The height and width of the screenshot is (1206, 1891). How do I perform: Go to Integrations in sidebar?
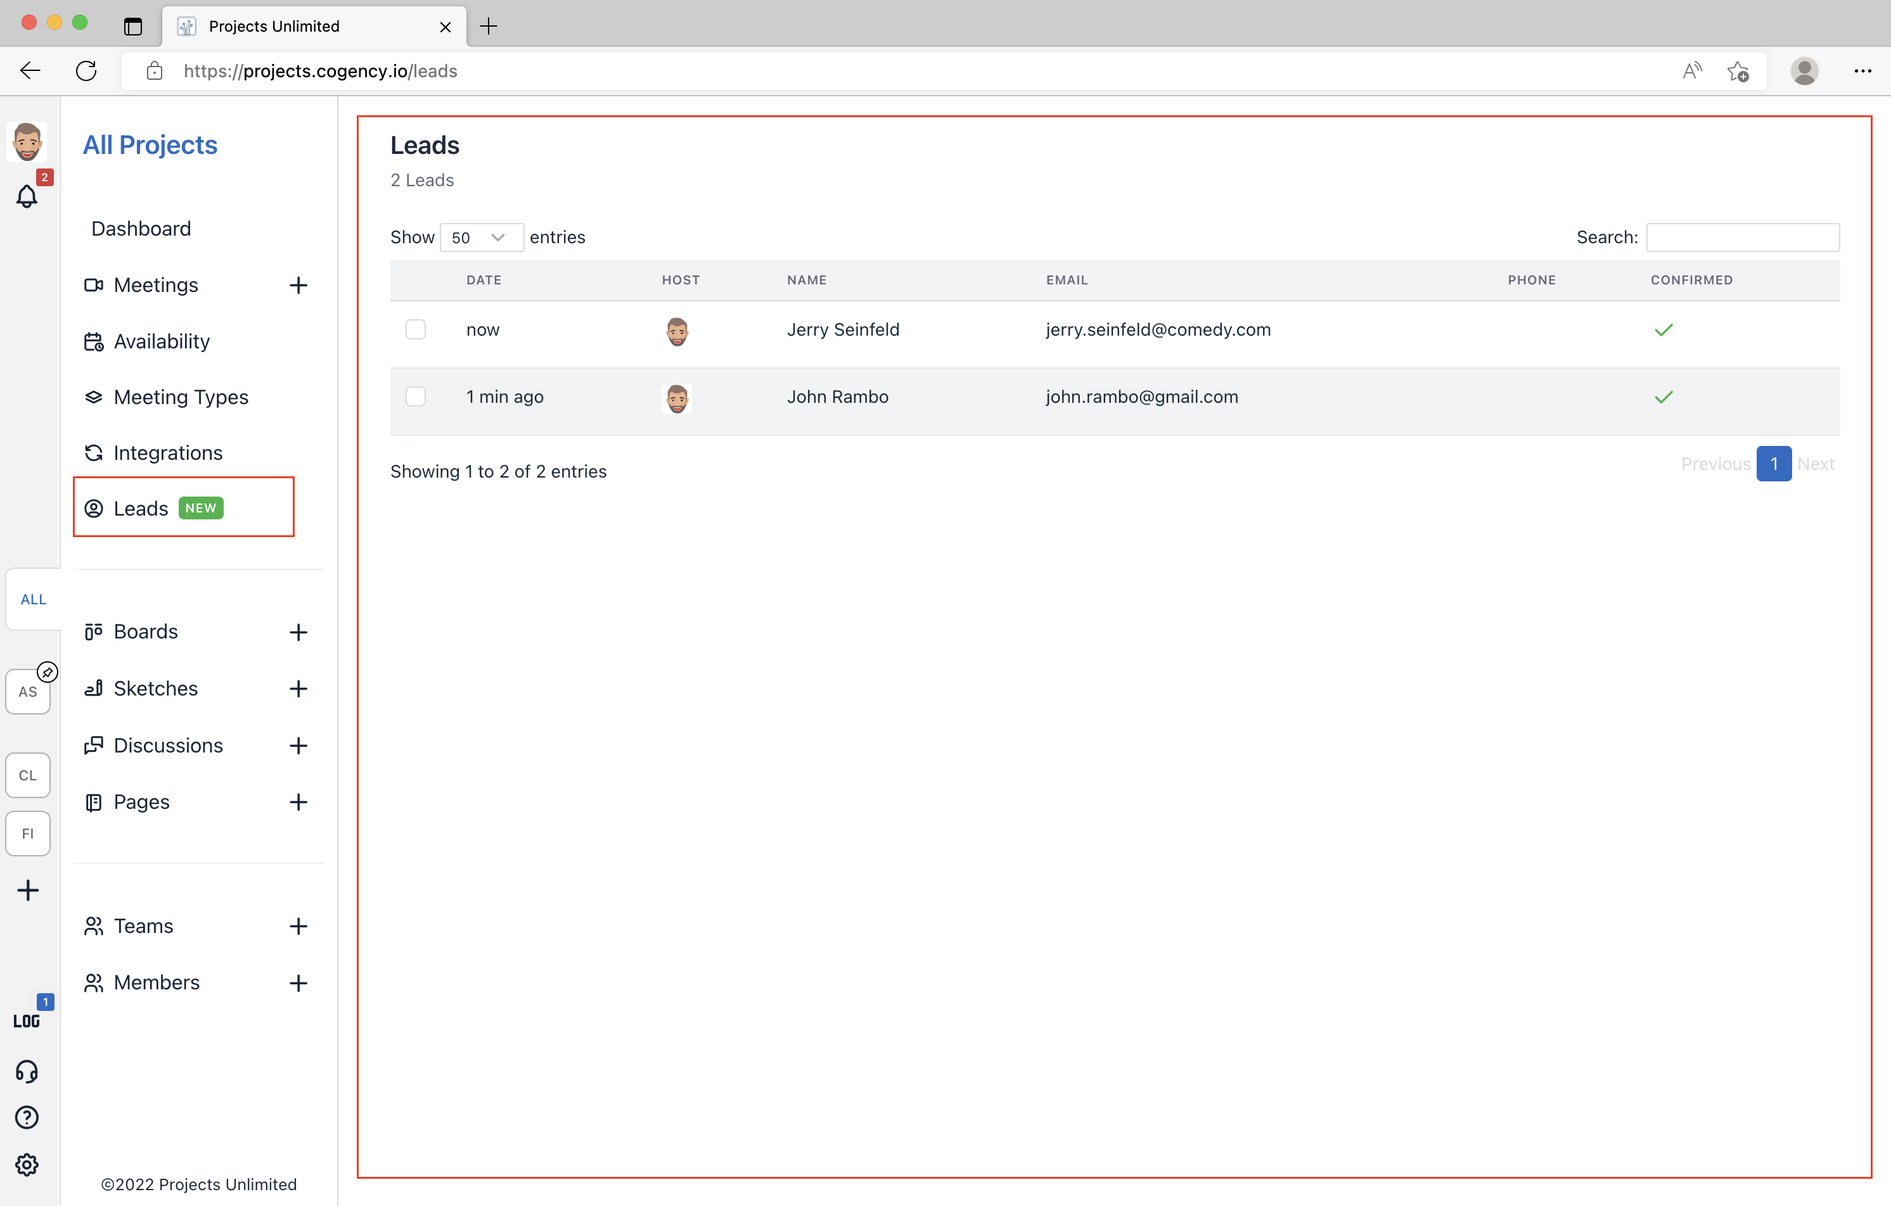click(x=168, y=453)
